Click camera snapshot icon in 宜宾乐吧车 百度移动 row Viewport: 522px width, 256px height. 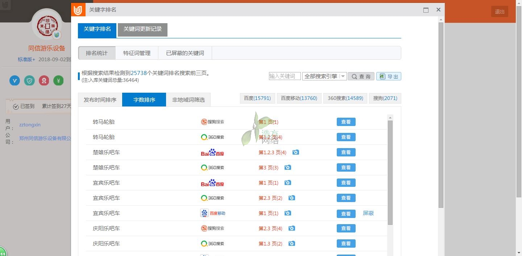(x=287, y=213)
